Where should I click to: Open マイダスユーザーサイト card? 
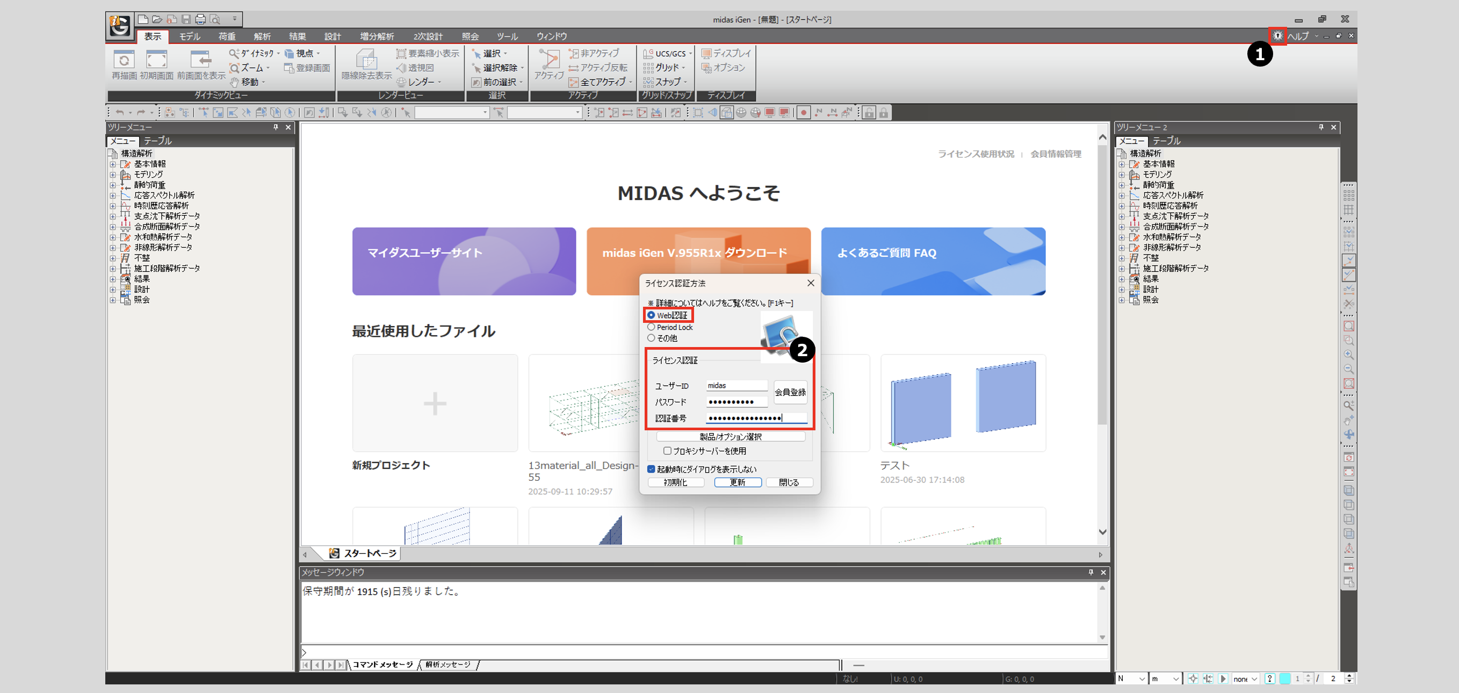464,262
